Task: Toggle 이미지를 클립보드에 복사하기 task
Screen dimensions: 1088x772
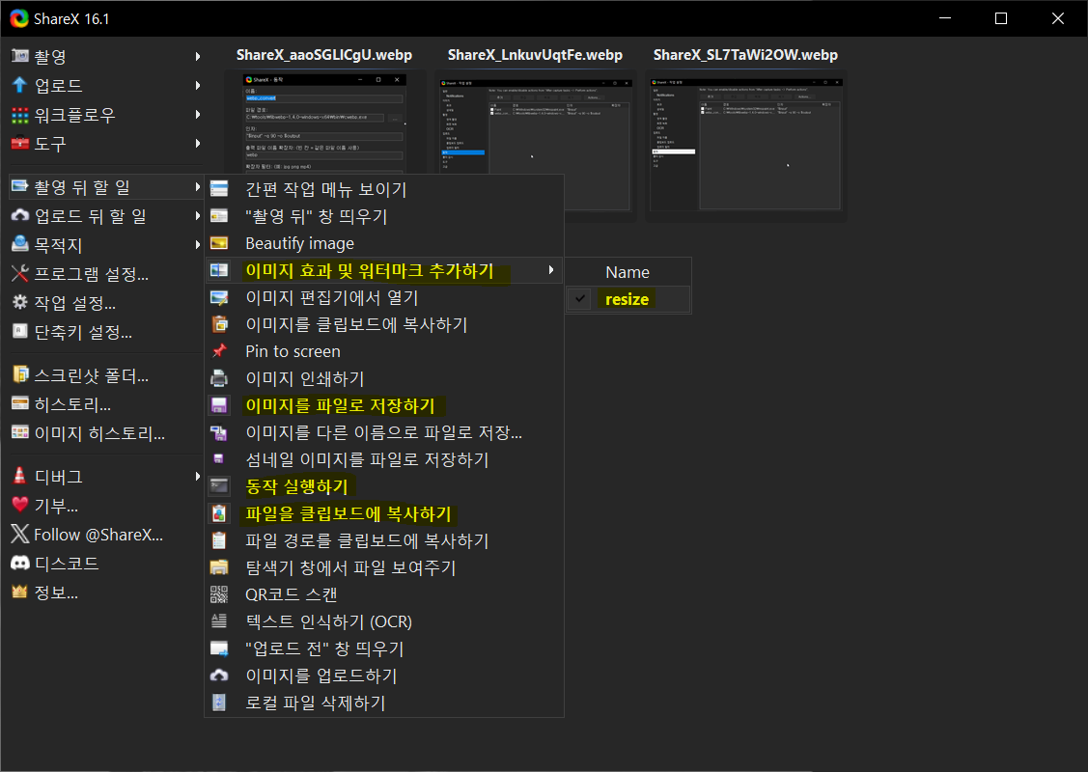Action: [384, 324]
